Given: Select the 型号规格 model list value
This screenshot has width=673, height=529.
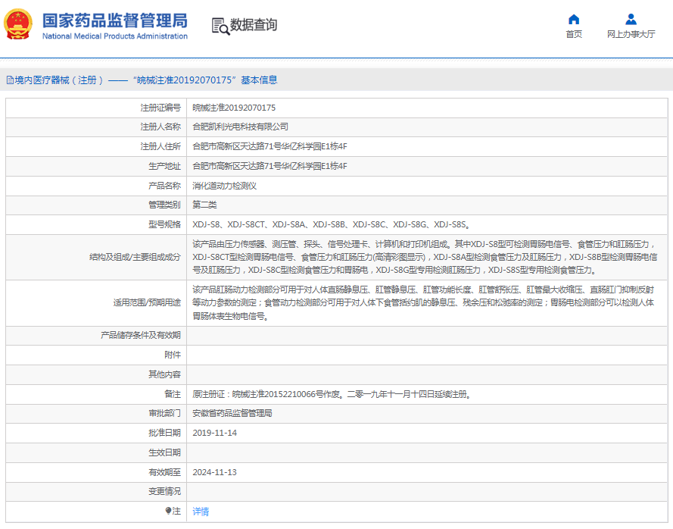Looking at the screenshot, I should (x=332, y=224).
